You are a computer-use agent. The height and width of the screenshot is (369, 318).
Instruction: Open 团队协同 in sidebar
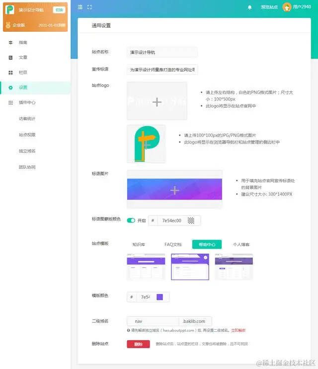[x=27, y=167]
